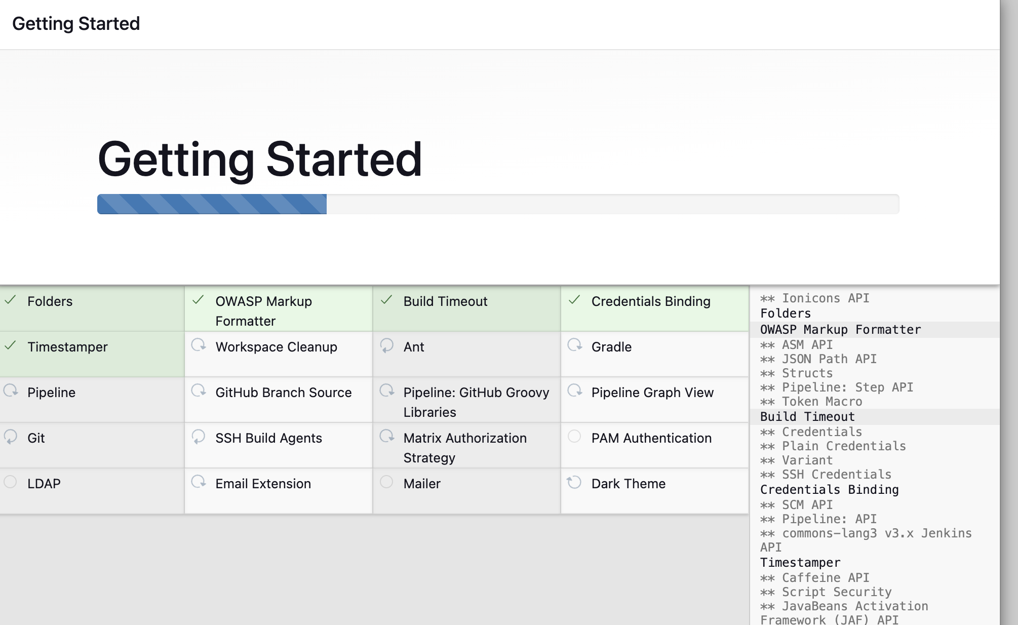Click the pending circle icon beside LDAP
Viewport: 1018px width, 625px height.
tap(10, 482)
